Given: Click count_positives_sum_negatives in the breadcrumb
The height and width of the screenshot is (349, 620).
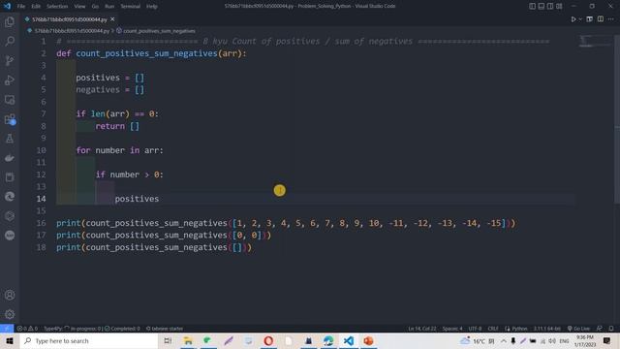Looking at the screenshot, I should click(x=159, y=30).
